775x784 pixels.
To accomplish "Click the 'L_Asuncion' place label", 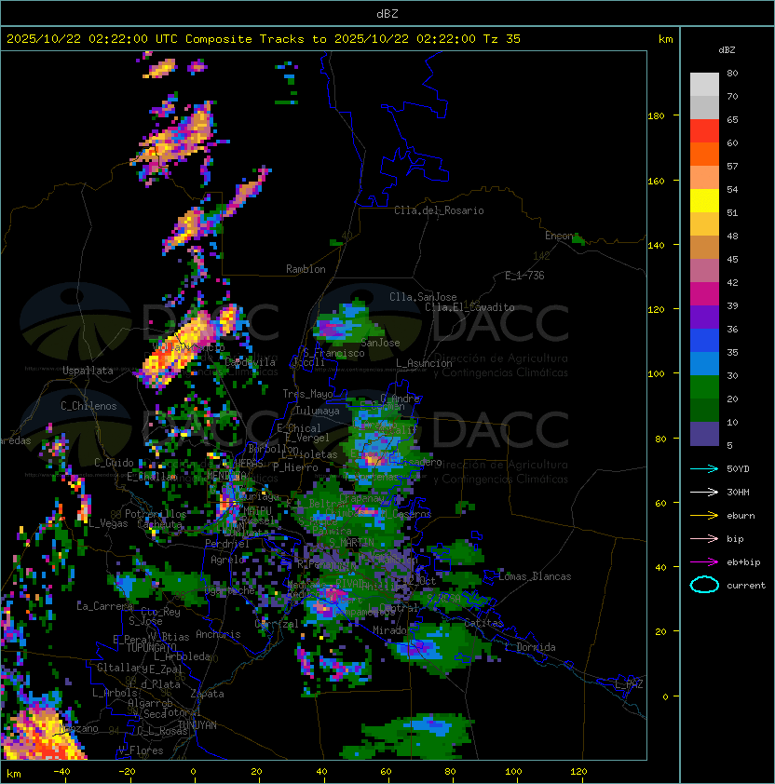I will (x=424, y=363).
